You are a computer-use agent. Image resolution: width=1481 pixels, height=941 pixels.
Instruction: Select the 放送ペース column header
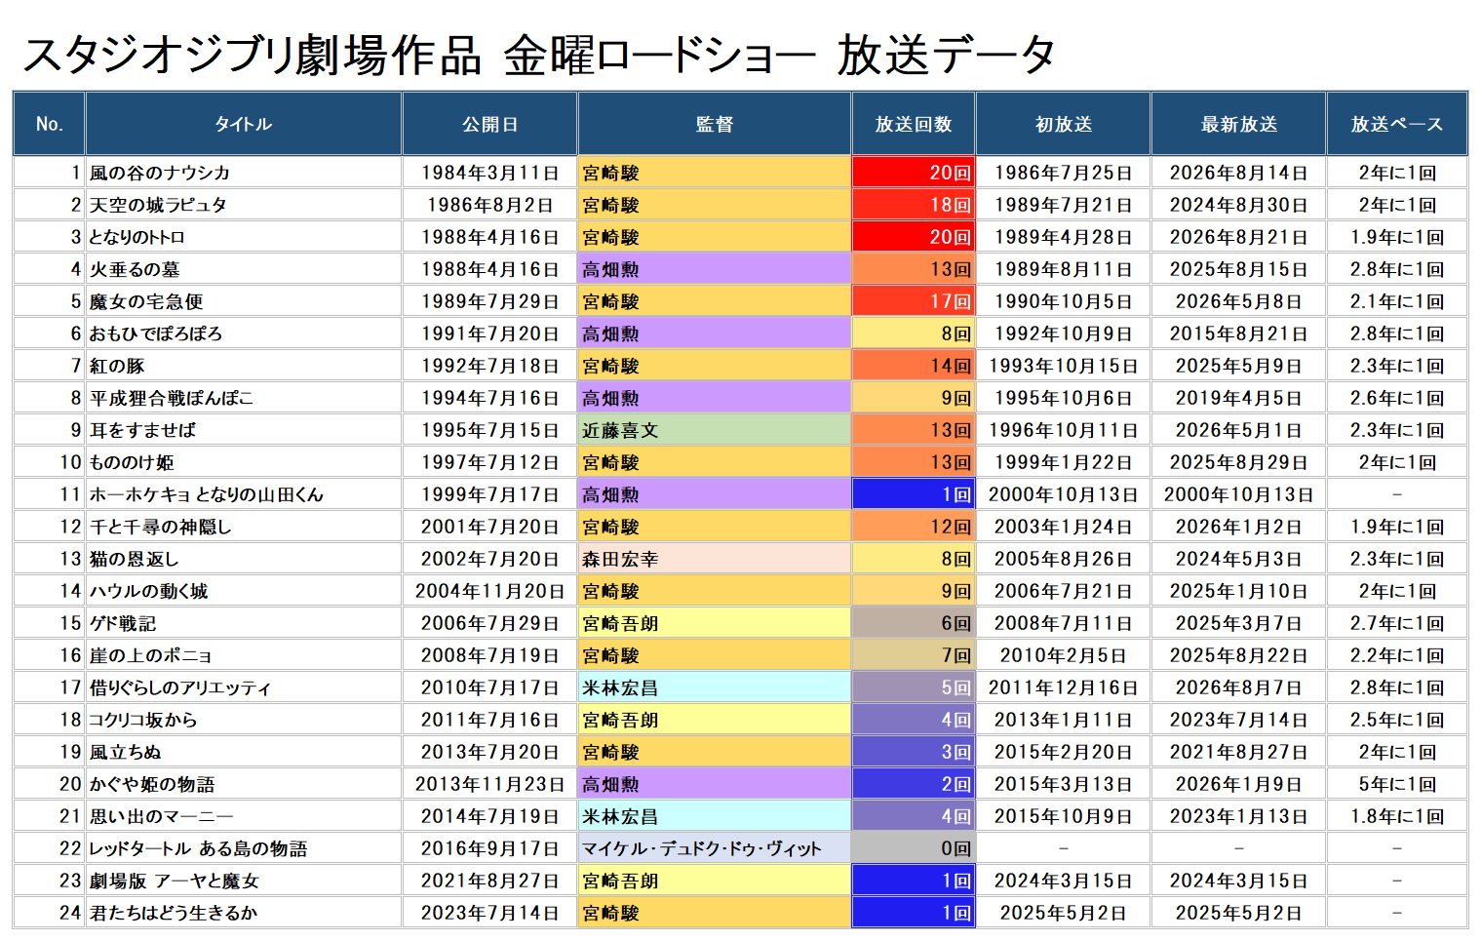(1397, 124)
